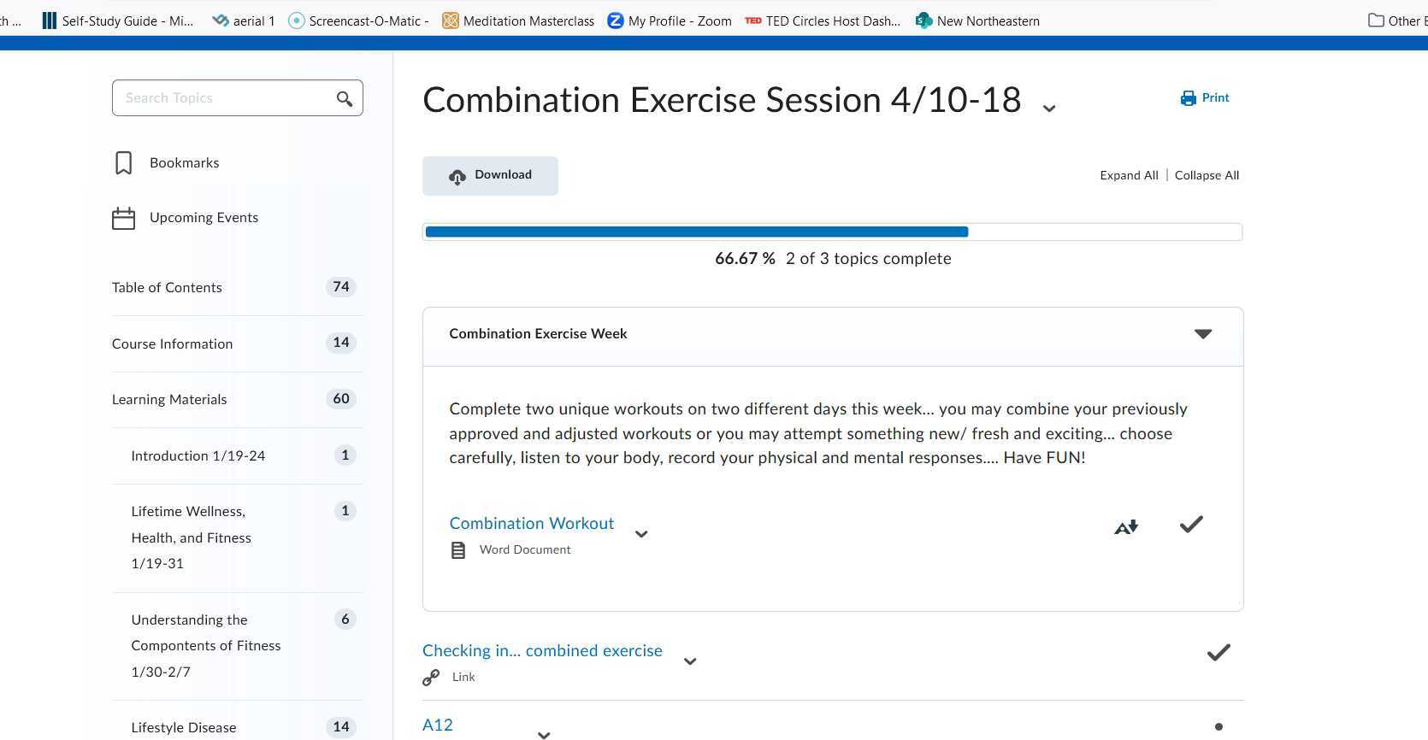Click the search magnifier icon
The height and width of the screenshot is (740, 1428).
tap(345, 99)
